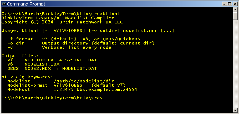Minimize the Command Prompt window
This screenshot has width=239, height=114.
tap(224, 4)
